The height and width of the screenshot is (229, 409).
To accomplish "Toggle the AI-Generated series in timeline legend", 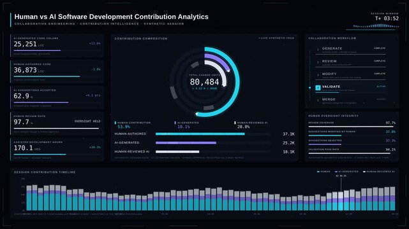I will pos(346,172).
